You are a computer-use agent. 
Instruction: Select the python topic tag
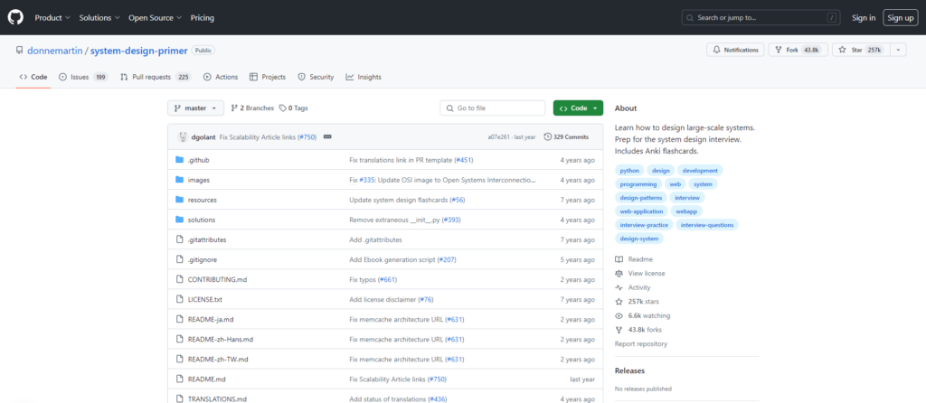[629, 170]
